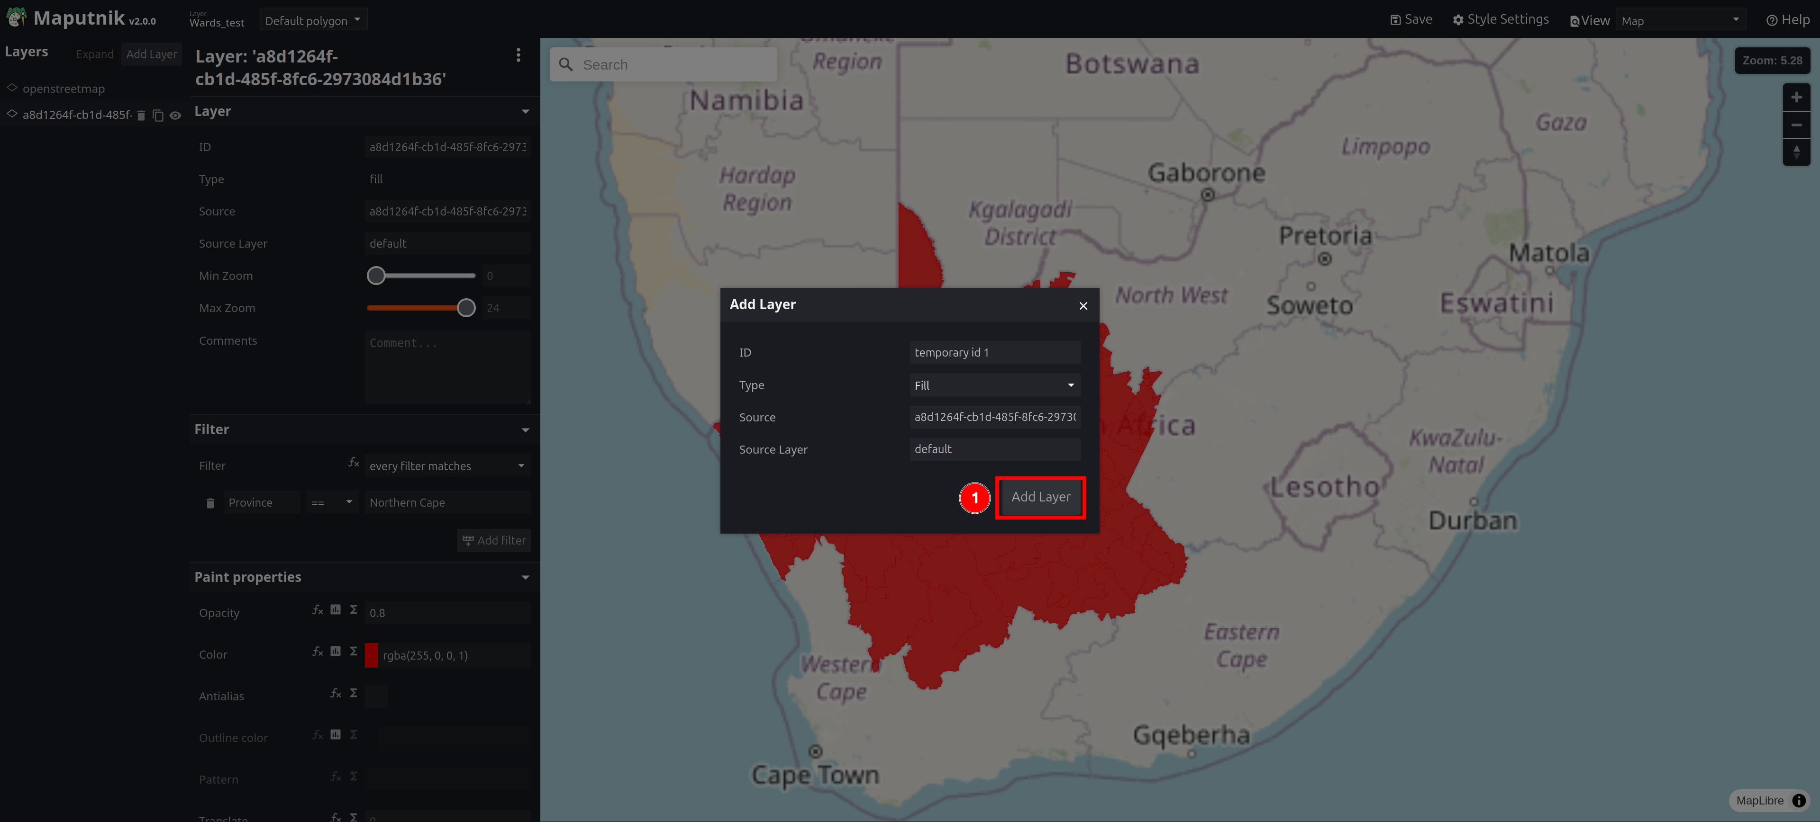The image size is (1820, 822).
Task: Open the Type dropdown in Add Layer dialog
Action: (x=994, y=385)
